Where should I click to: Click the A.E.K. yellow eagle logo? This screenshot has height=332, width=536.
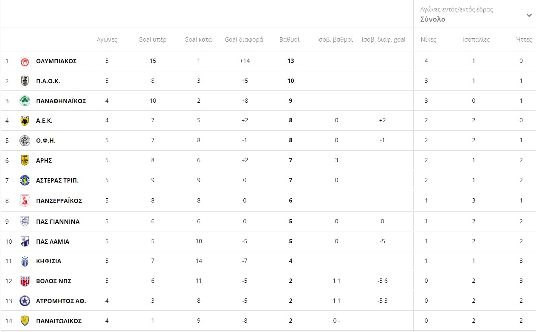tap(25, 121)
